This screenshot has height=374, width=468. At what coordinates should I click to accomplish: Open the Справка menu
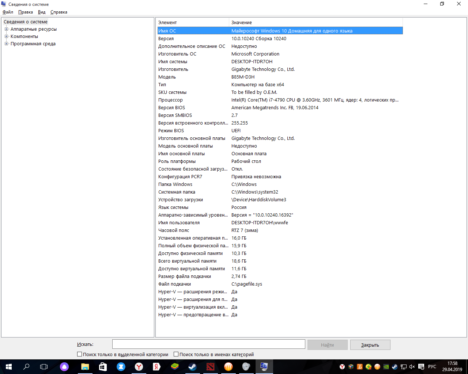(59, 12)
